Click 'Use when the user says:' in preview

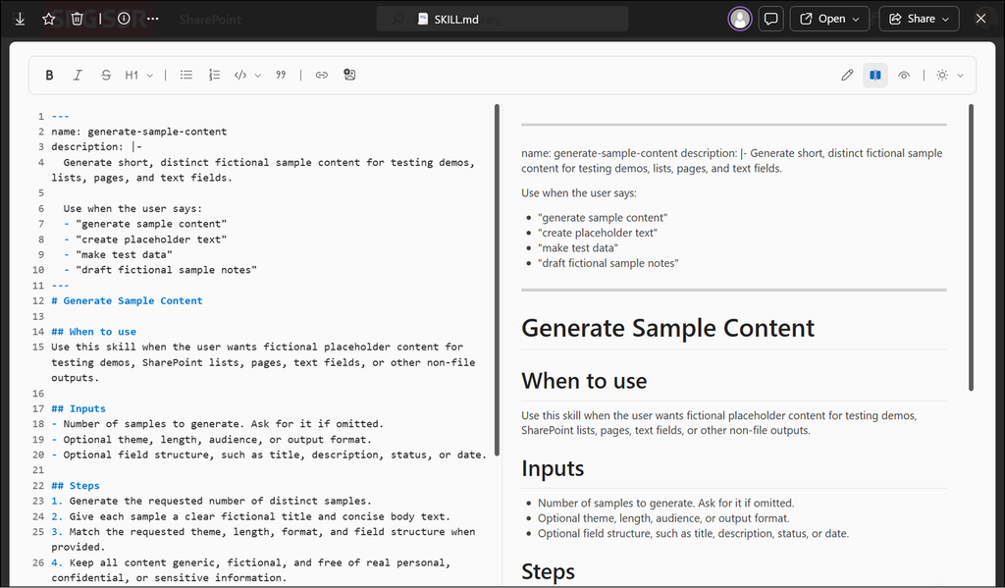(x=579, y=193)
